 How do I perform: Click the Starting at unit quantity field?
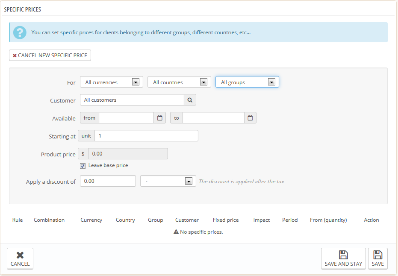coord(146,136)
